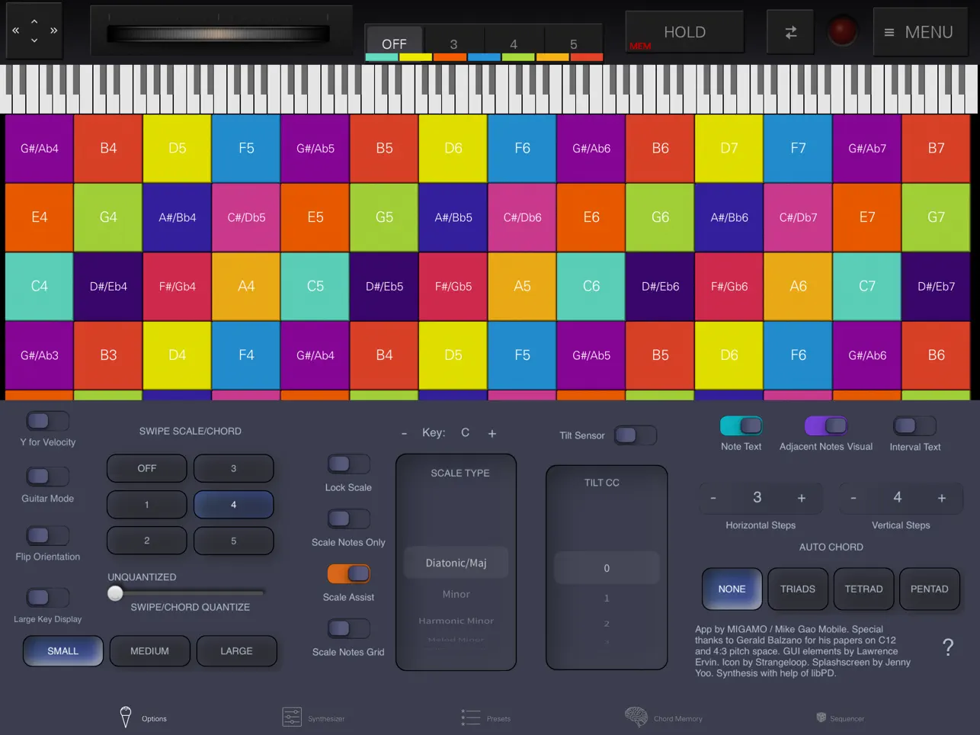Select auto chord PENTAD

930,589
